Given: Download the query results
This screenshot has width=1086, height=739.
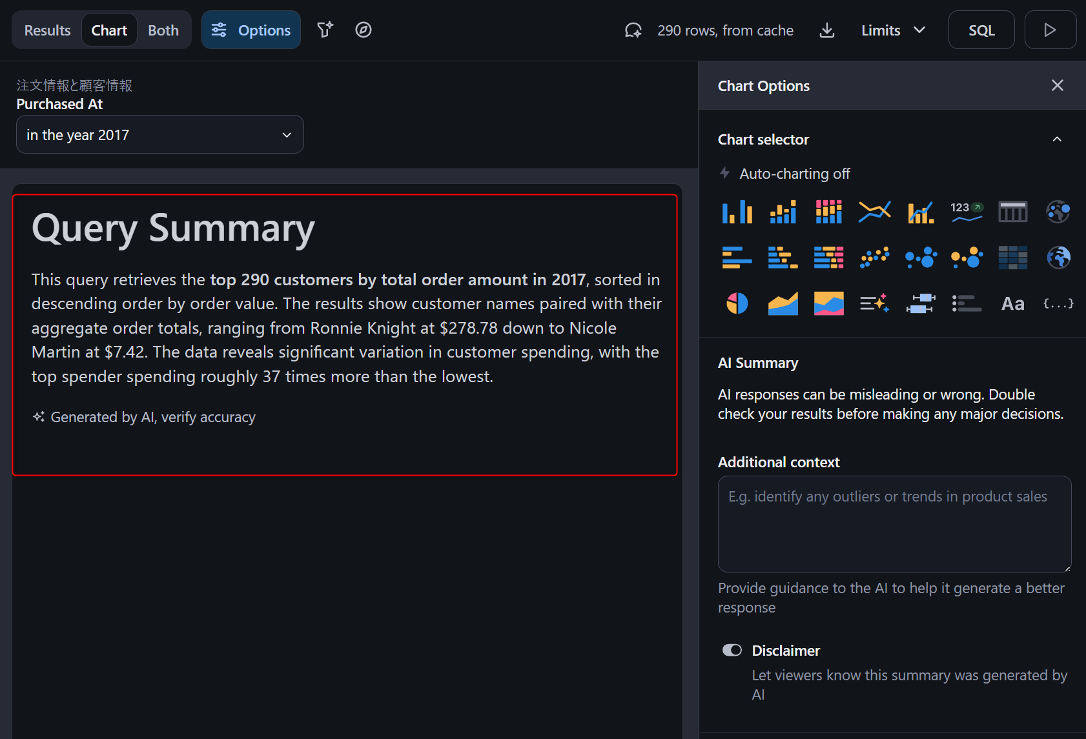Looking at the screenshot, I should point(827,30).
